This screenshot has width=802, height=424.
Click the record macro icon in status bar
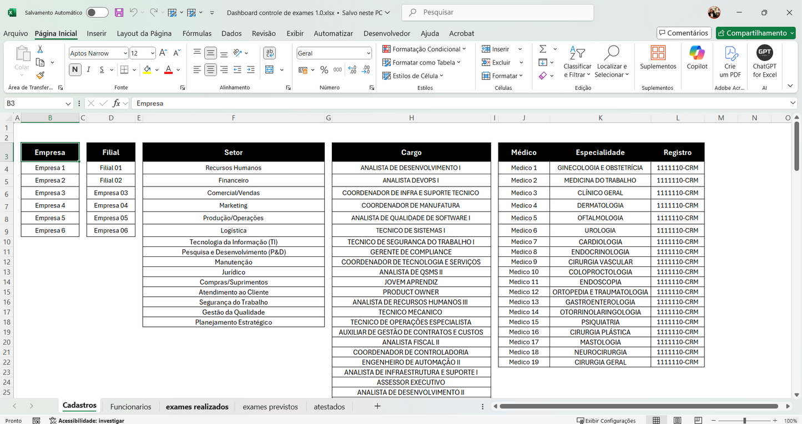(x=37, y=421)
